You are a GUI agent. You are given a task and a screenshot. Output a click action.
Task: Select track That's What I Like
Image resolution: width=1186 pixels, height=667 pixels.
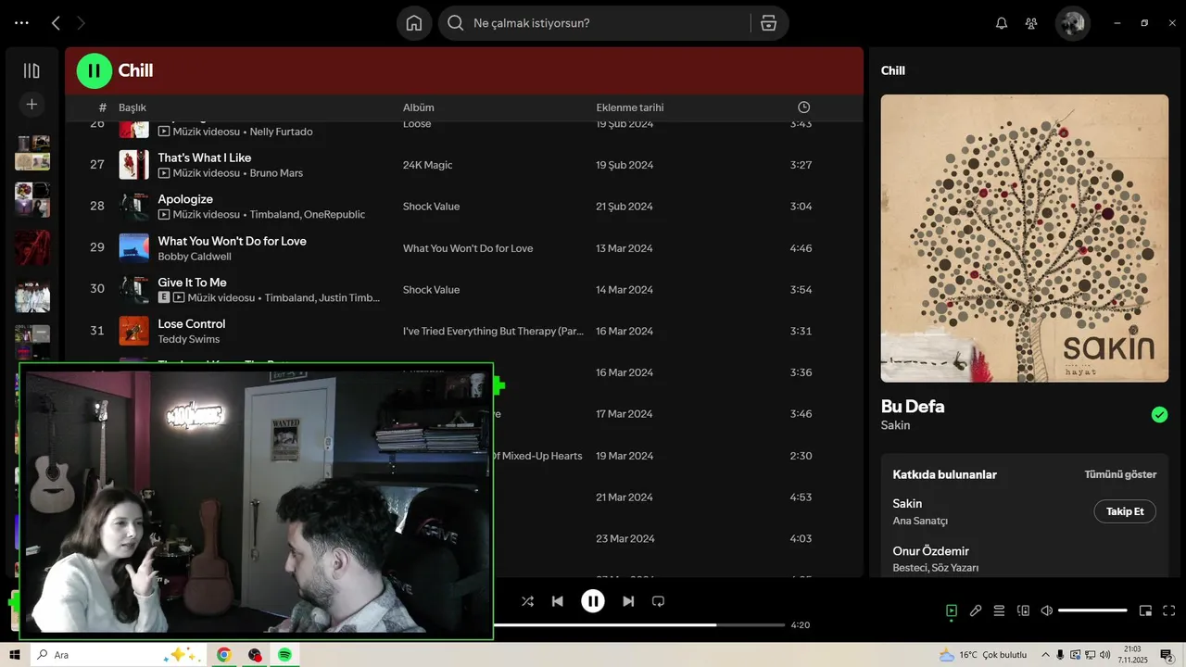(x=204, y=157)
